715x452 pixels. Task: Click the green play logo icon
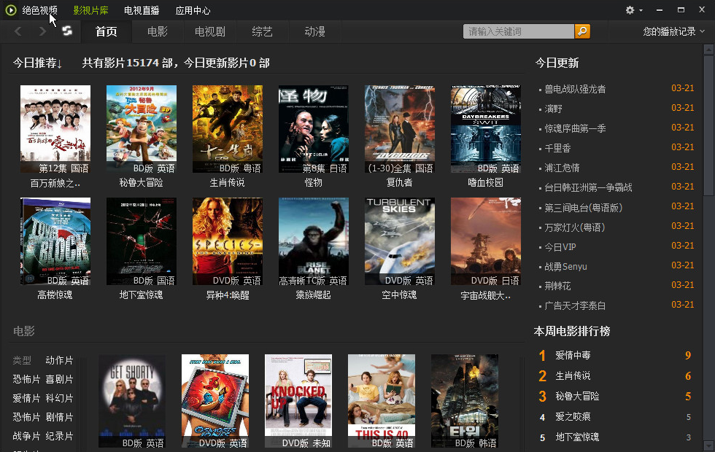point(11,10)
